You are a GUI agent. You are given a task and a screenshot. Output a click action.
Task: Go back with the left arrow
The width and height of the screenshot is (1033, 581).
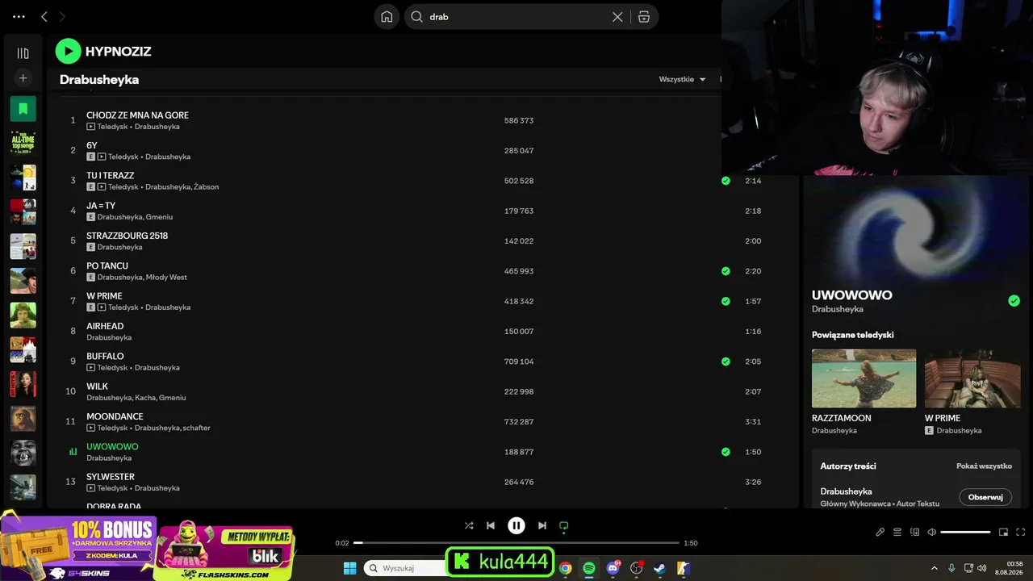44,16
